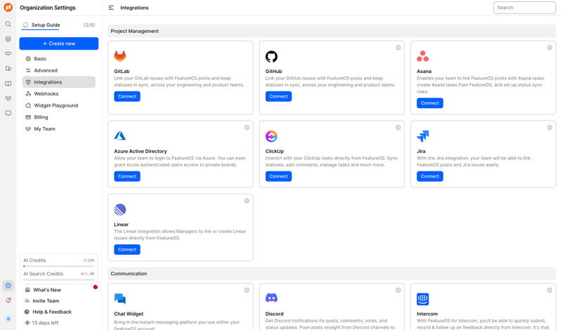The width and height of the screenshot is (562, 330).
Task: Open the layers icon in left rail
Action: click(x=8, y=39)
